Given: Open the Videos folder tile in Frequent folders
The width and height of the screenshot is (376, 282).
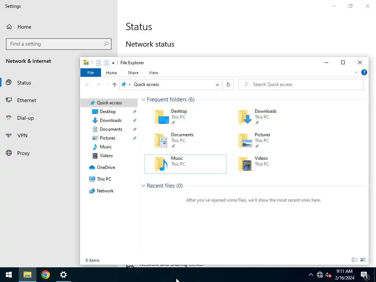Looking at the screenshot, I should pos(269,164).
